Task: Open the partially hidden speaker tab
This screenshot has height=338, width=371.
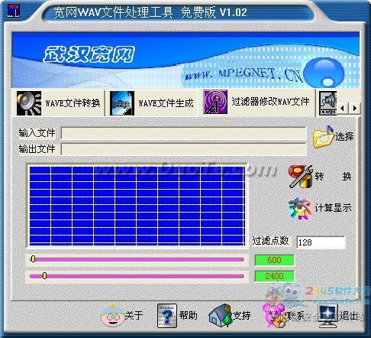Action: (328, 103)
